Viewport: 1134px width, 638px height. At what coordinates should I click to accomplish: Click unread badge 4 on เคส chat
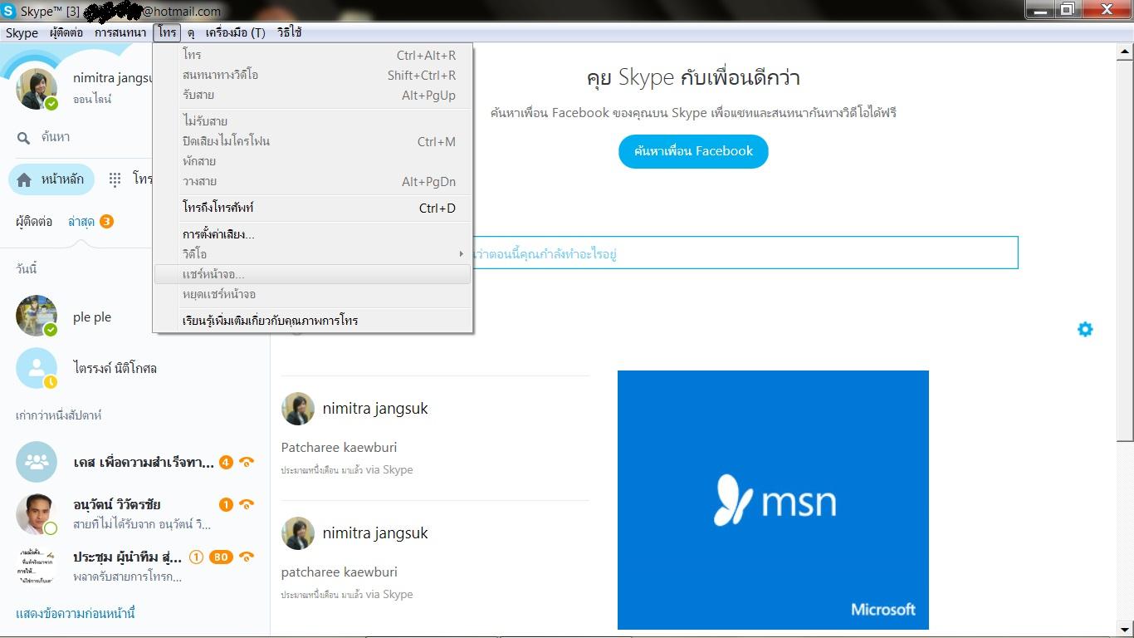pyautogui.click(x=226, y=462)
